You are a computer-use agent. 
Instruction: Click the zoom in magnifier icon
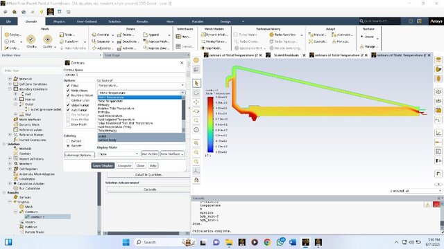point(196,143)
